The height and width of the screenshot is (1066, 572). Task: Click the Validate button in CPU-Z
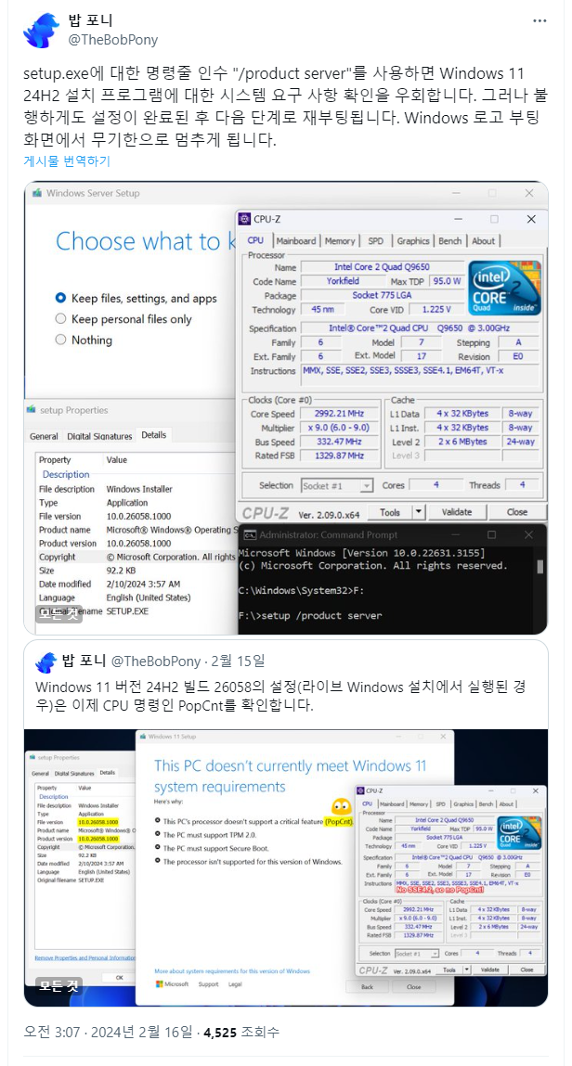tap(456, 512)
